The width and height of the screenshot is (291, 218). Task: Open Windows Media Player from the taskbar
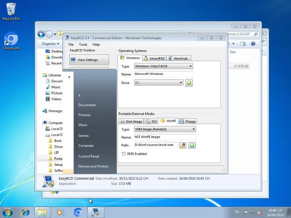60,212
